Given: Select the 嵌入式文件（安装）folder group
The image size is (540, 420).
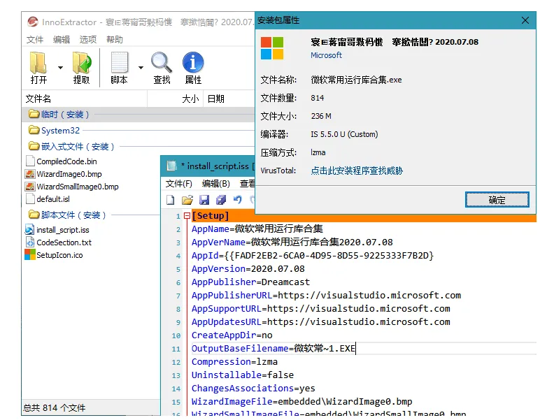Looking at the screenshot, I should 138,147.
